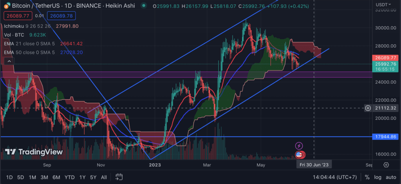The image size is (401, 184).
Task: Click the close value C25992.76
Action: point(252,6)
